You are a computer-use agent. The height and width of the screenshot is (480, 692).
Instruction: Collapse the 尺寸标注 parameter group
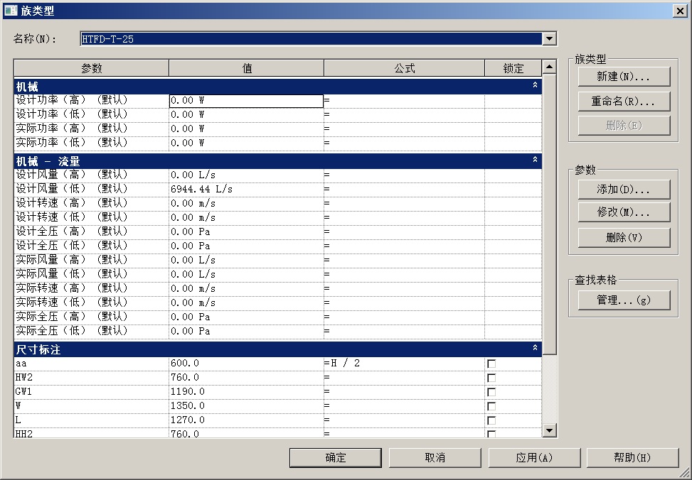pyautogui.click(x=535, y=349)
